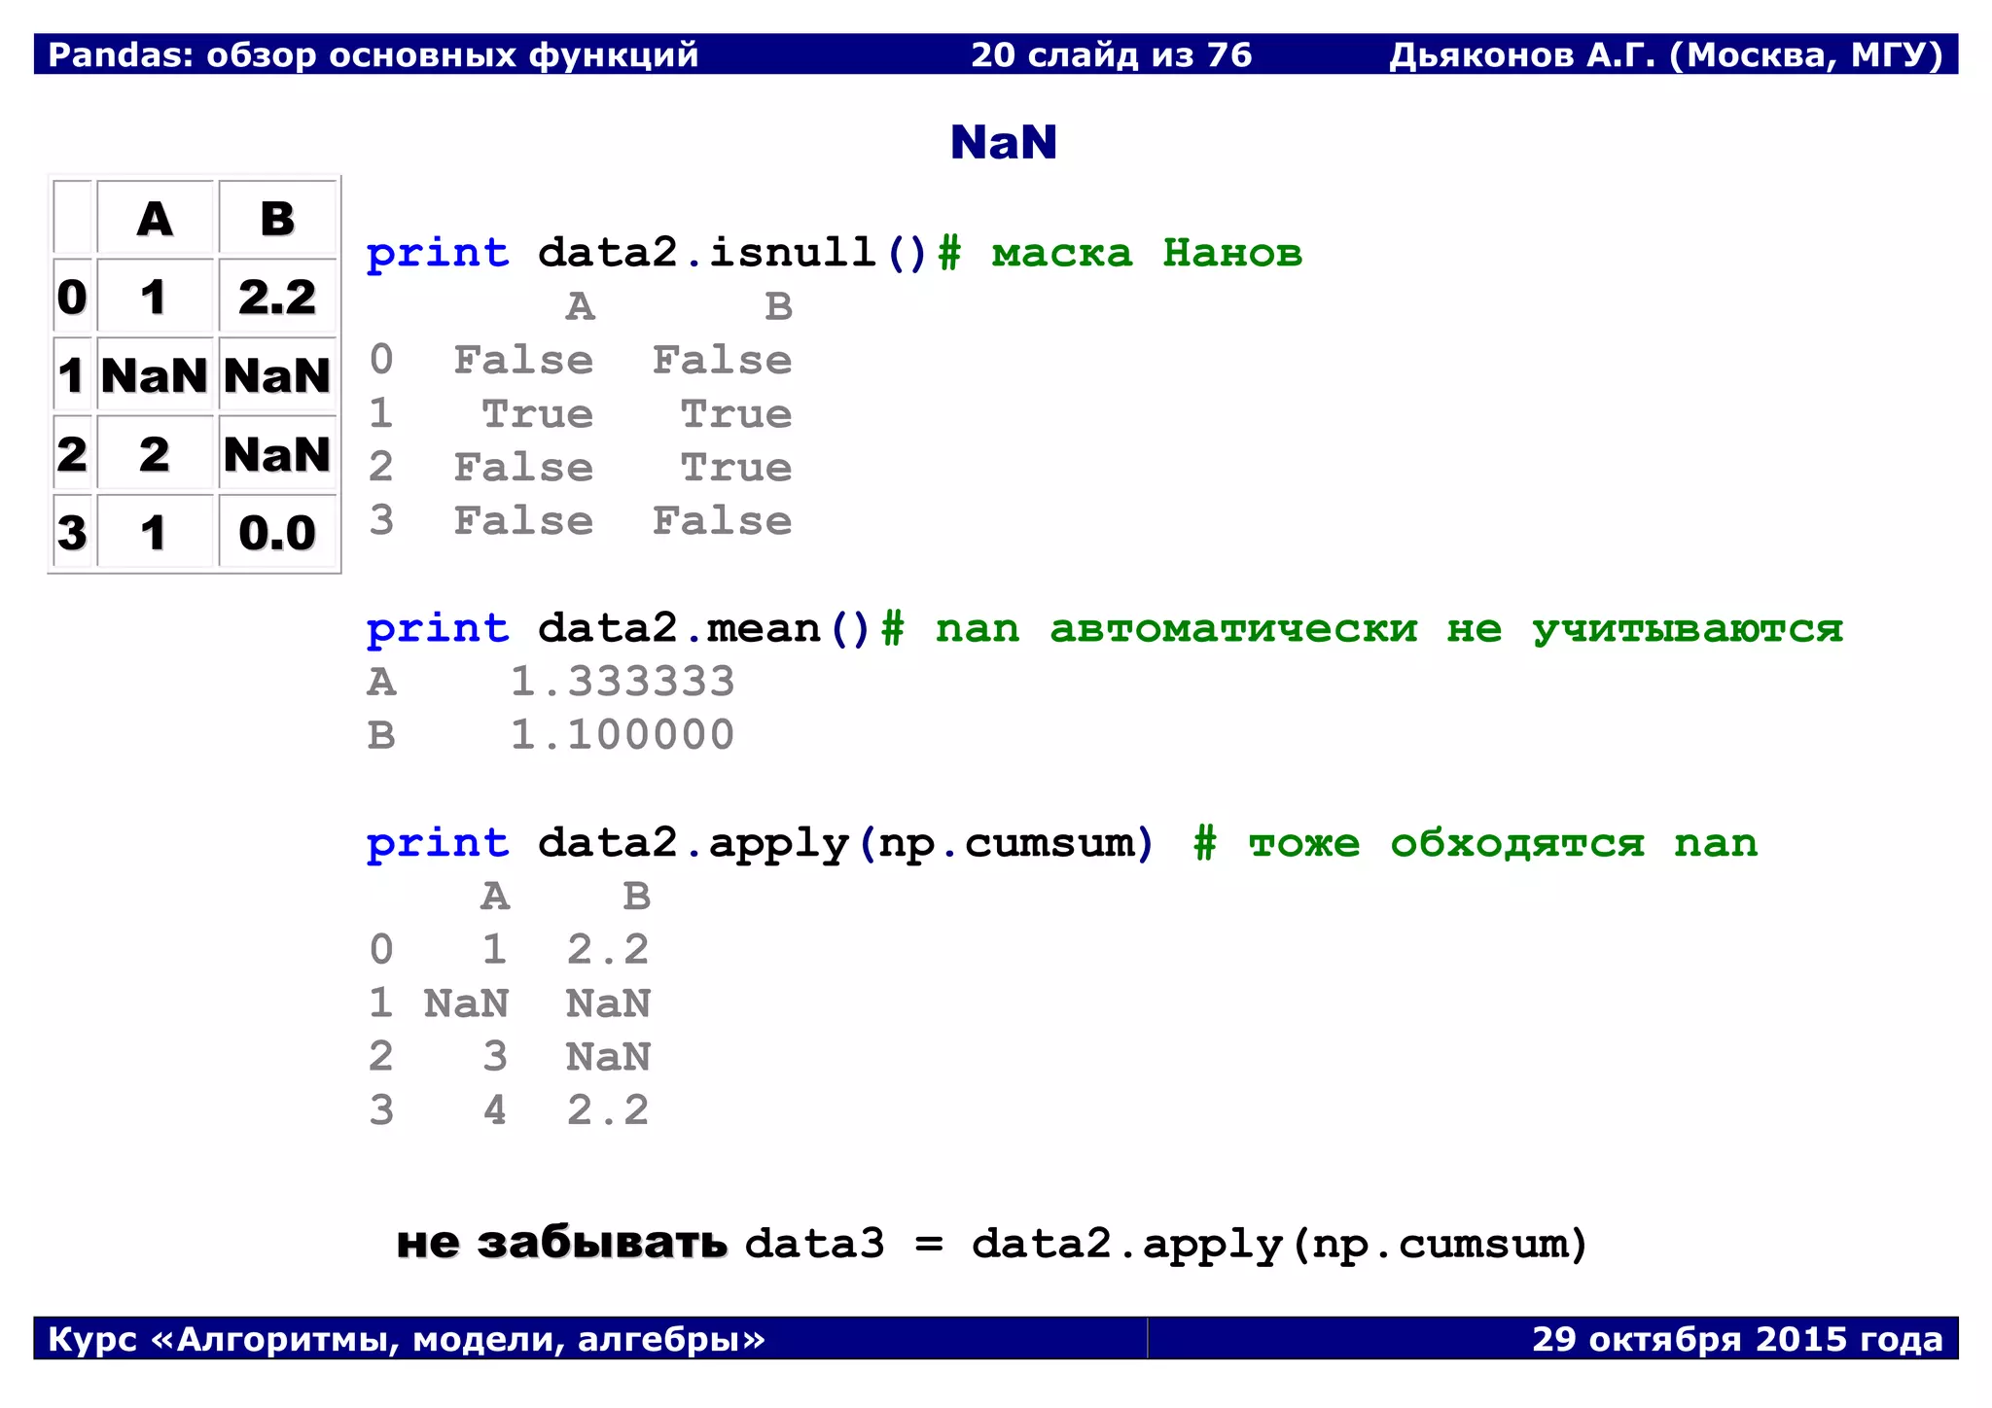Image resolution: width=1992 pixels, height=1408 pixels.
Task: Click the mean output value 1.100000
Action: click(622, 734)
